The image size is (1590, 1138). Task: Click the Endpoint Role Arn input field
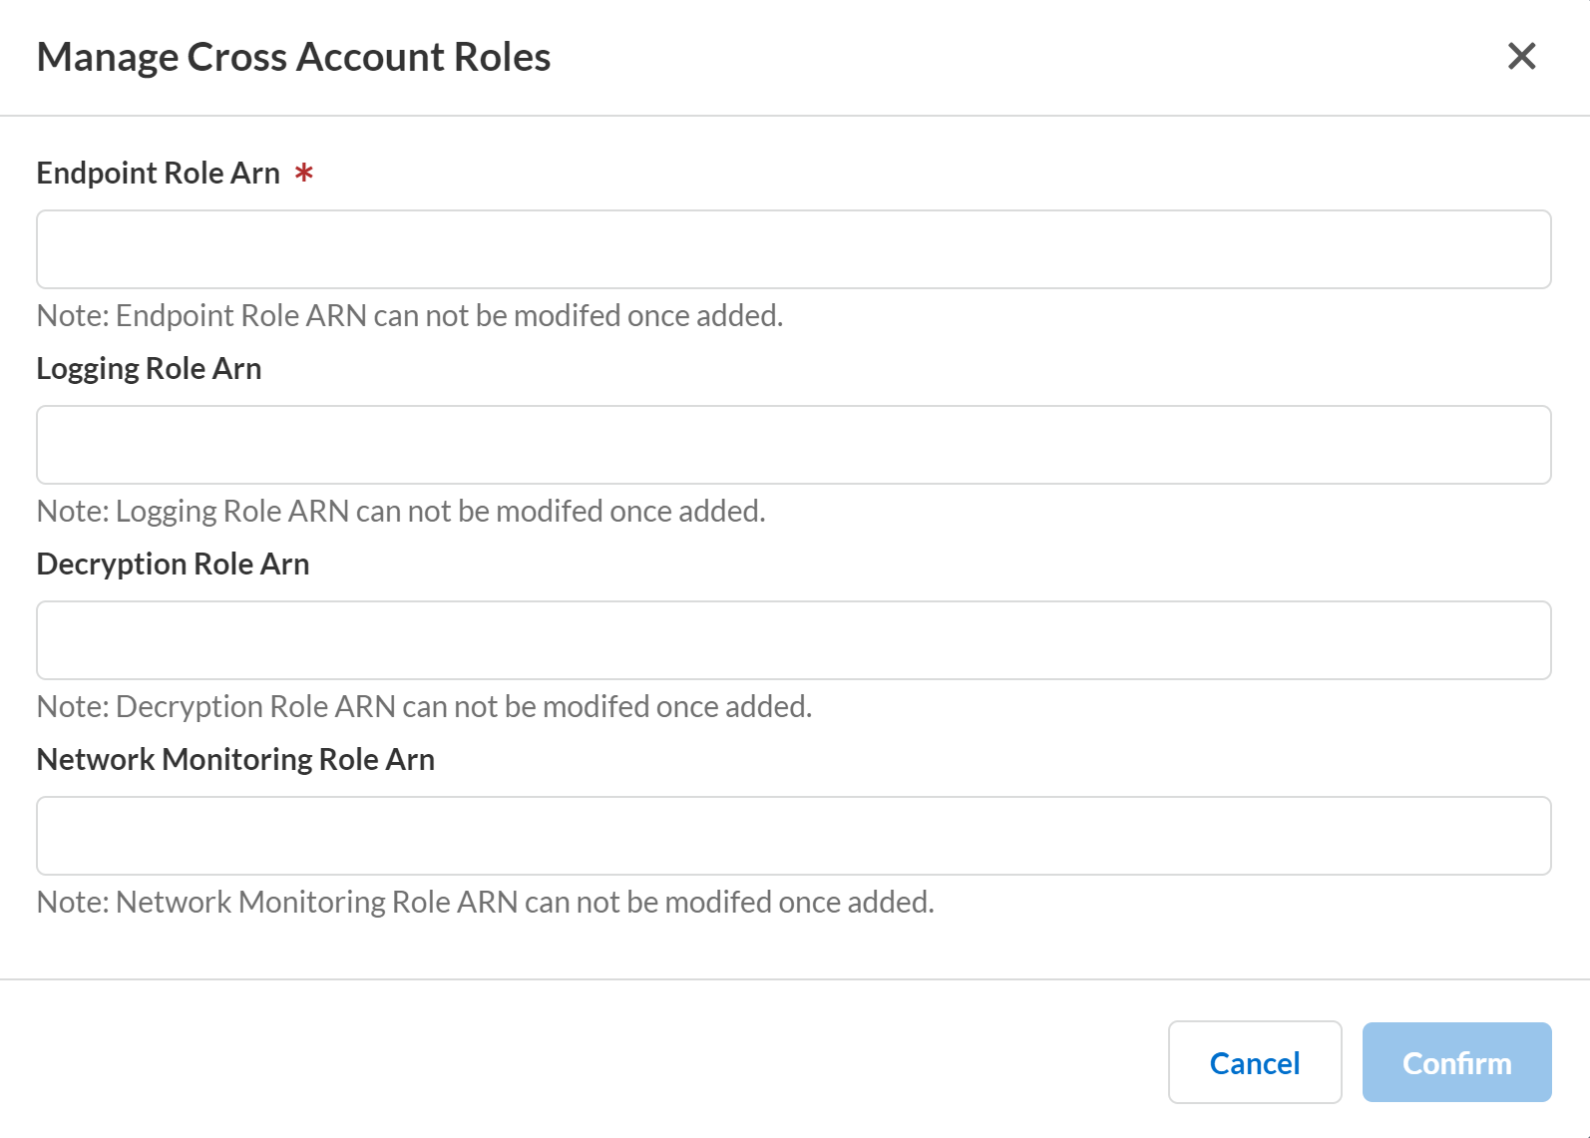[x=793, y=249]
